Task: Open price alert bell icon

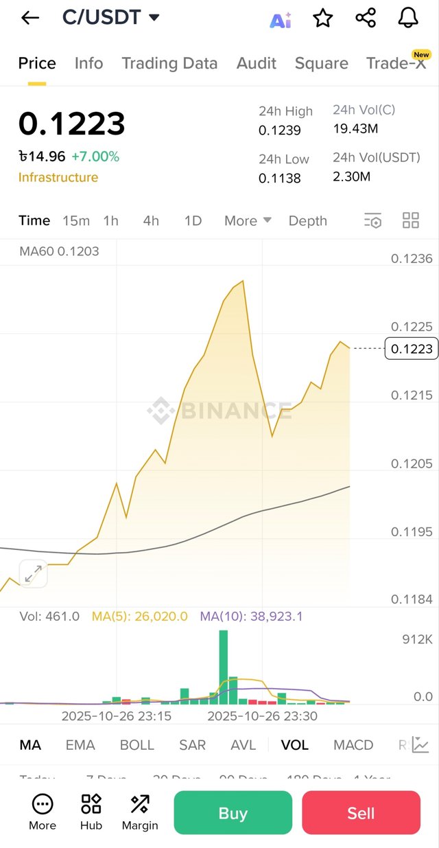Action: pyautogui.click(x=408, y=19)
